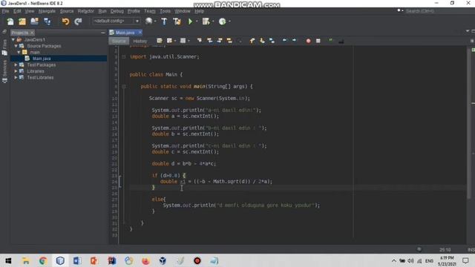Screen dimensions: 475x267
Task: Select the Main.java editor tab
Action: (x=125, y=33)
